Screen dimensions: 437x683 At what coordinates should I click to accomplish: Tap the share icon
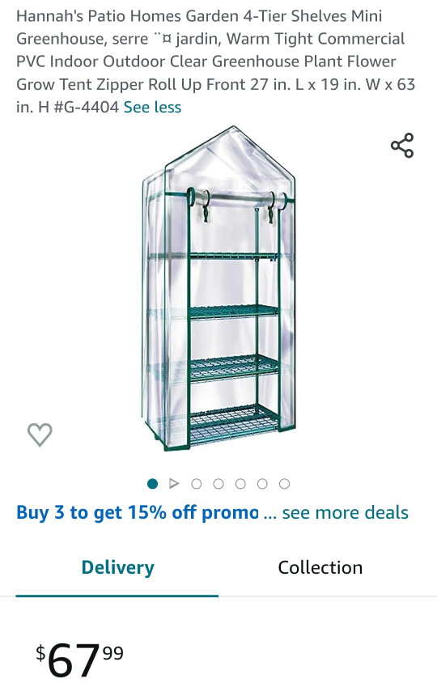pos(402,146)
